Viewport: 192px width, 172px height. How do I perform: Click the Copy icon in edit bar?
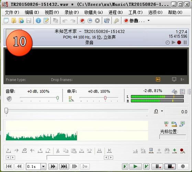point(66,151)
